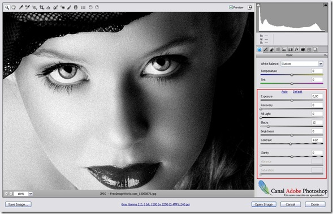Toggle the Preview checkbox
Image resolution: width=333 pixels, height=214 pixels.
point(231,7)
